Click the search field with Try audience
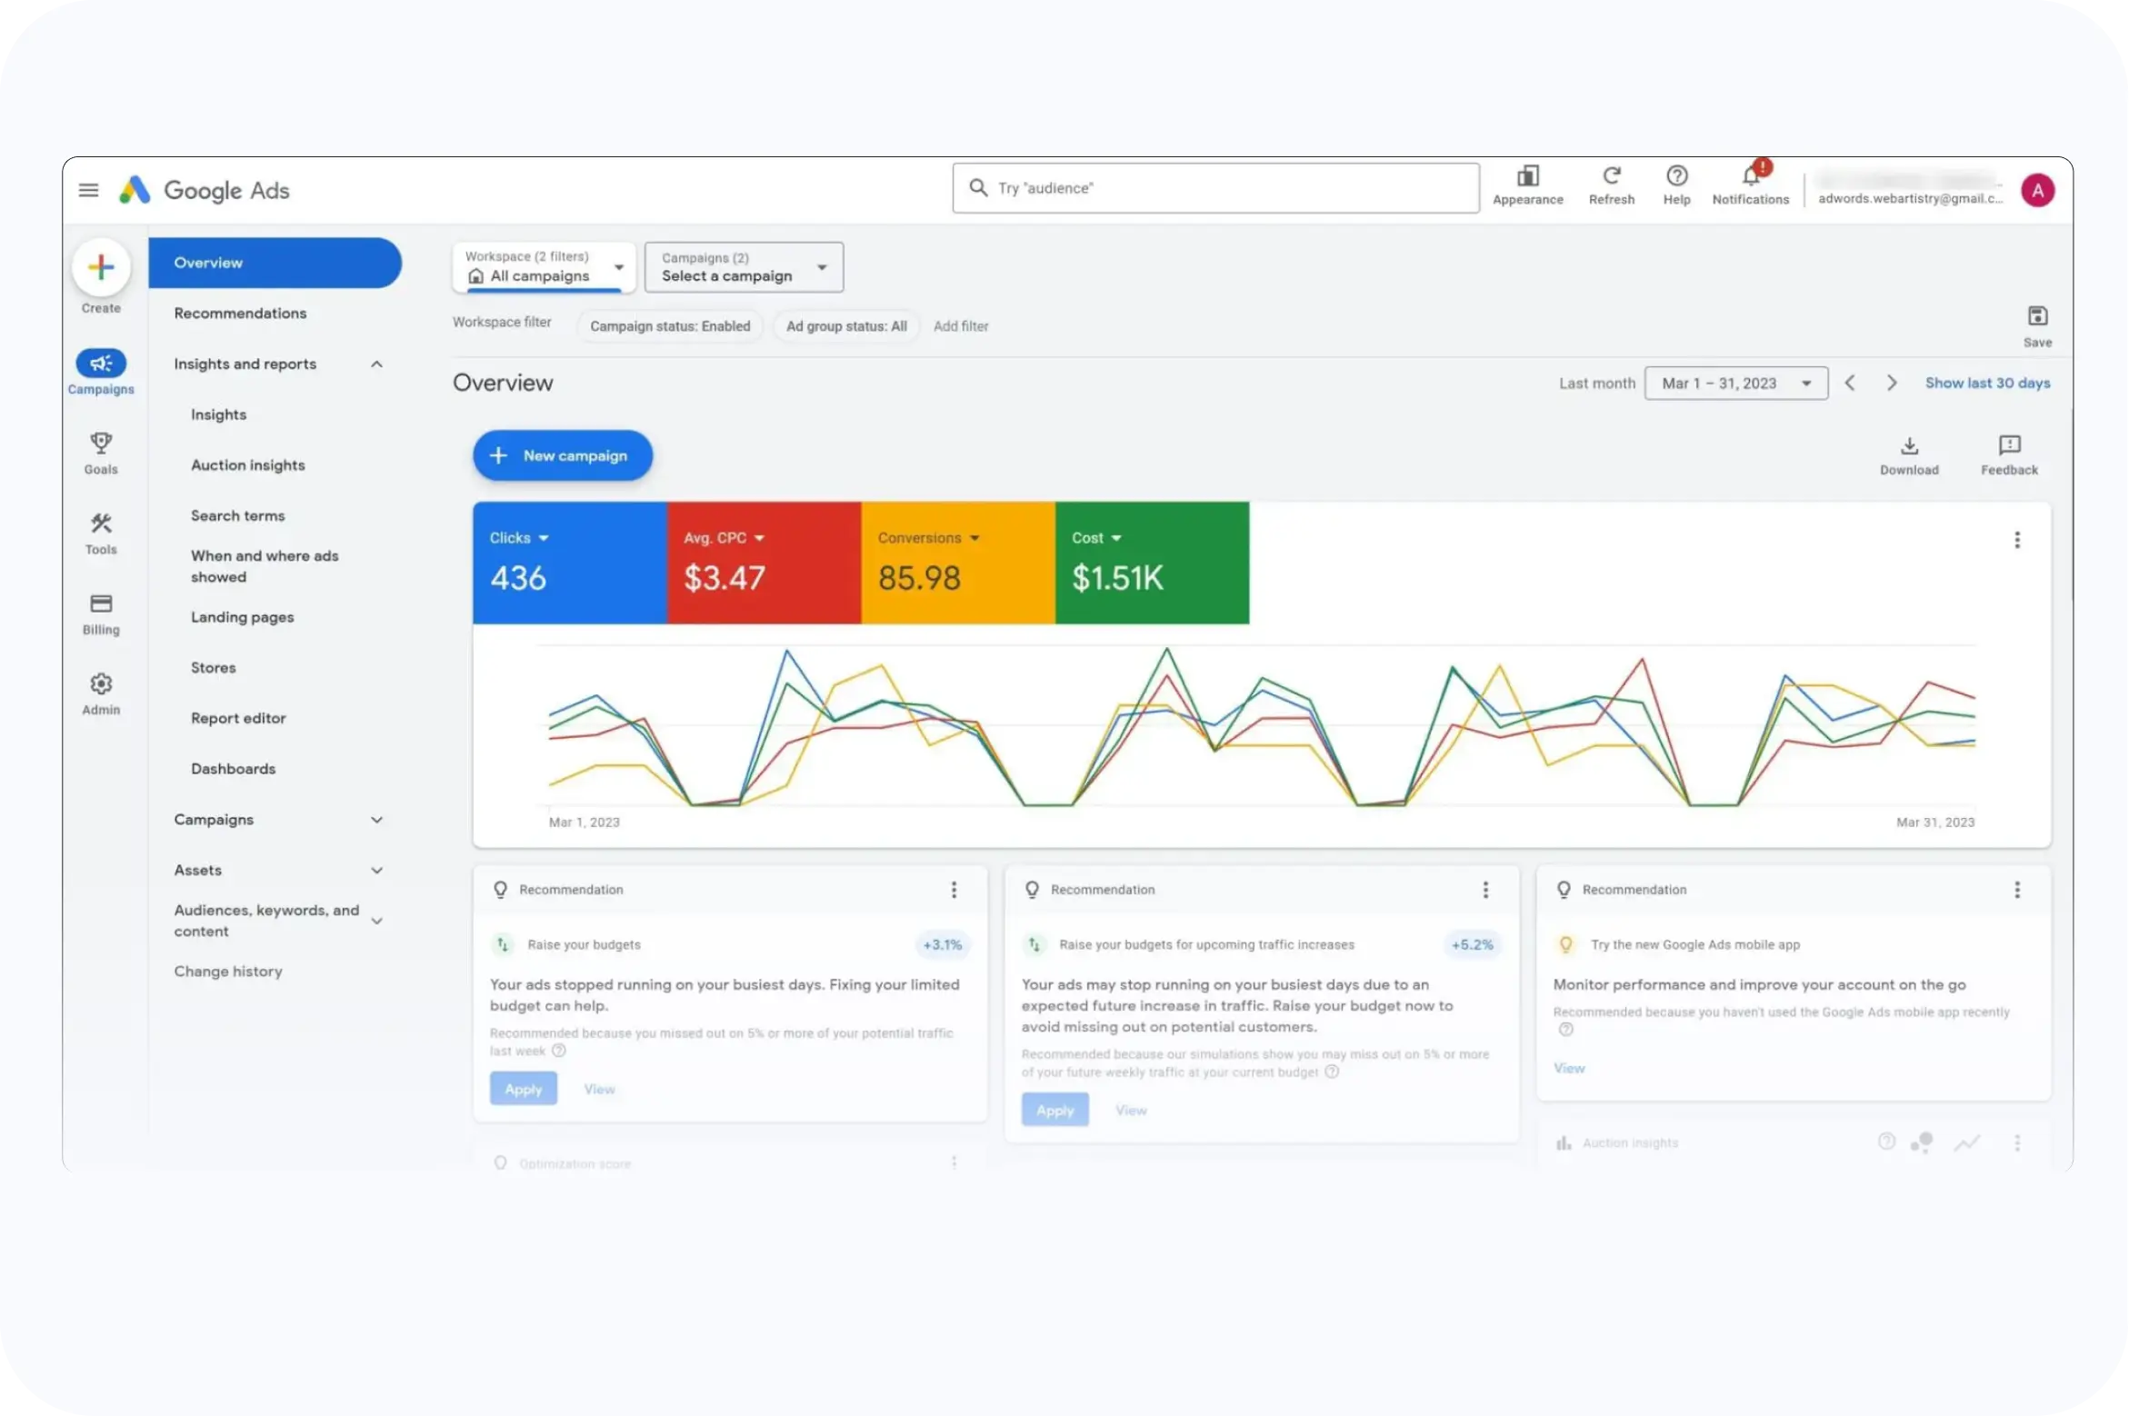2129x1416 pixels. (x=1215, y=188)
